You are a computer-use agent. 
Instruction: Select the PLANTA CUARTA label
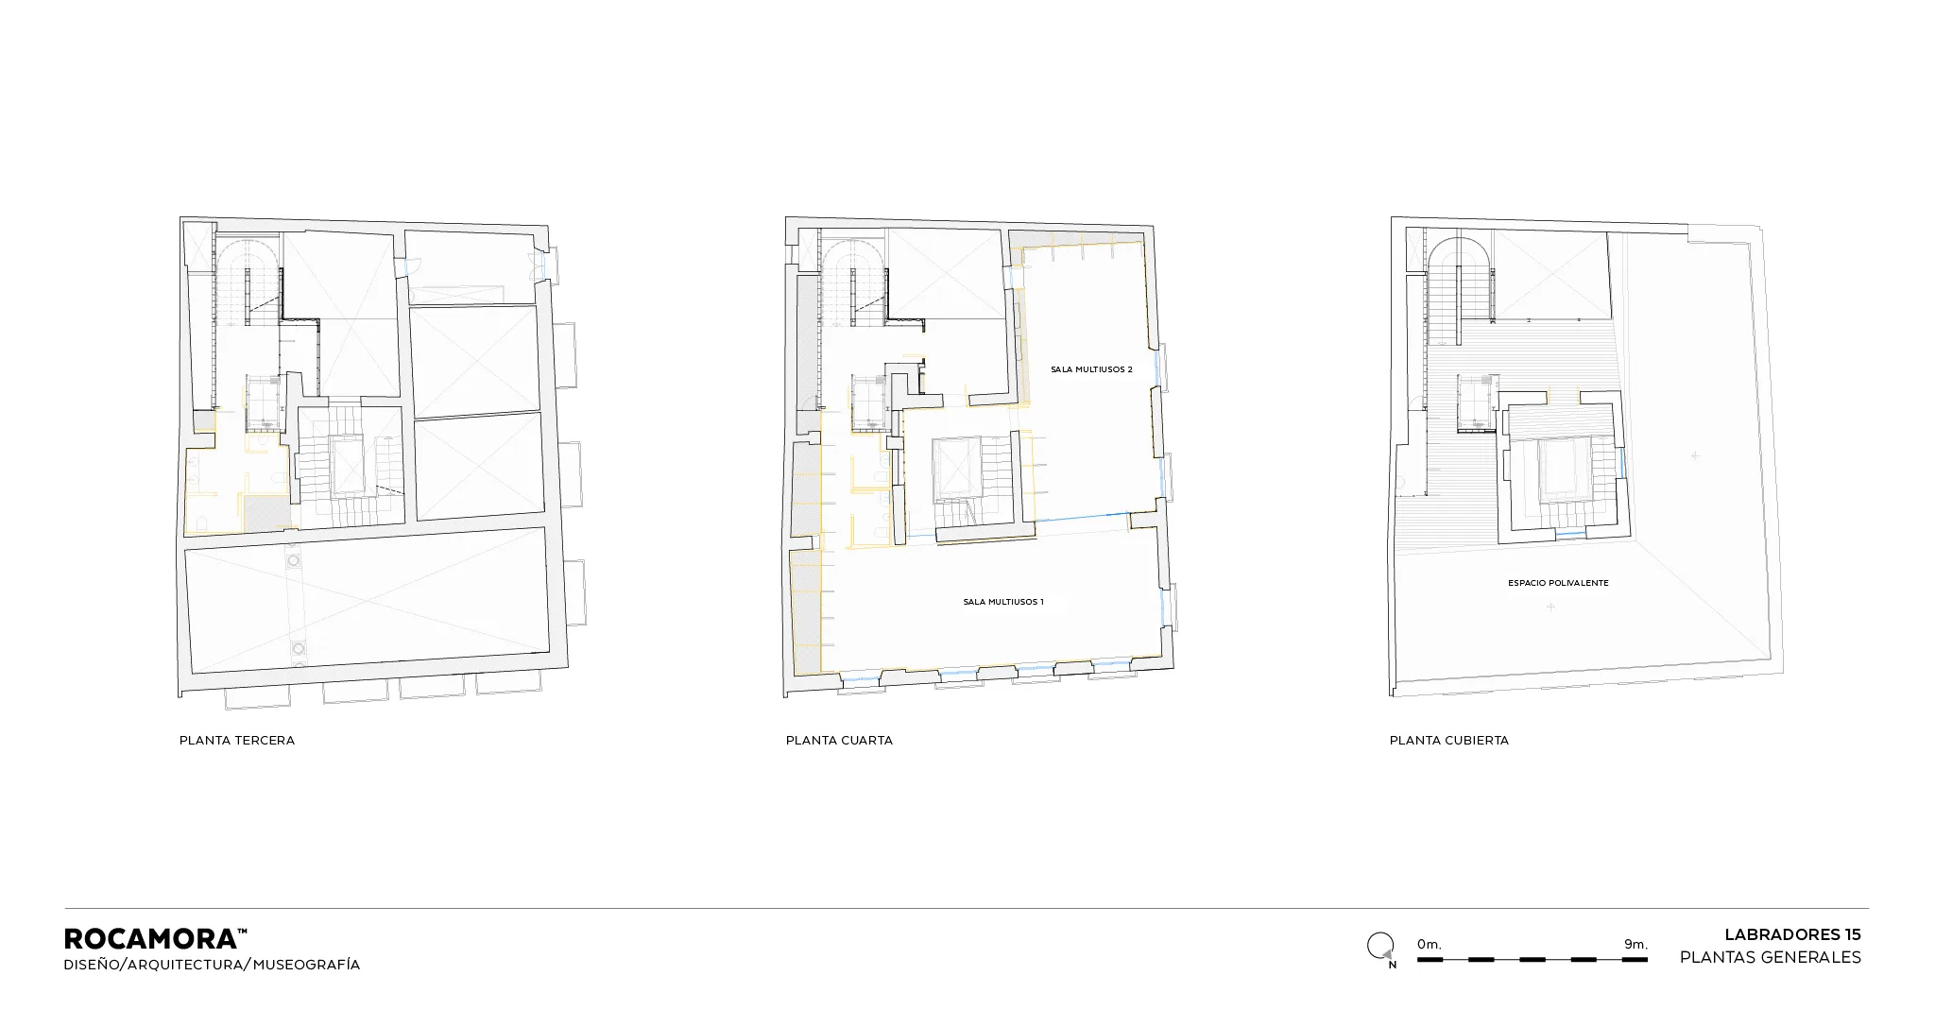coord(839,741)
